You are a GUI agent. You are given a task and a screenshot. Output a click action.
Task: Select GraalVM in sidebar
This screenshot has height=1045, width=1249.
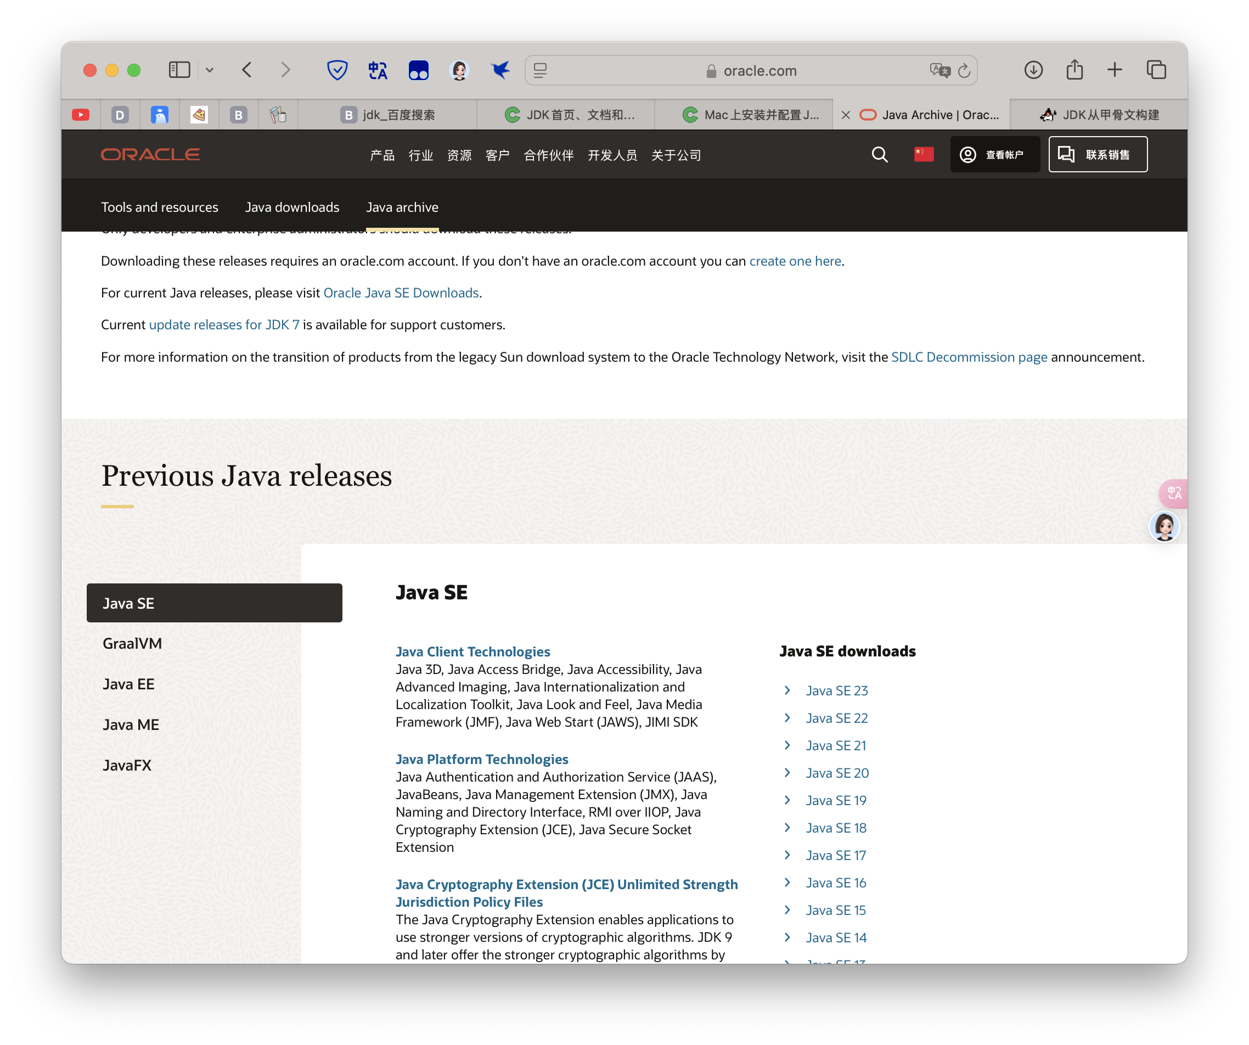point(132,644)
